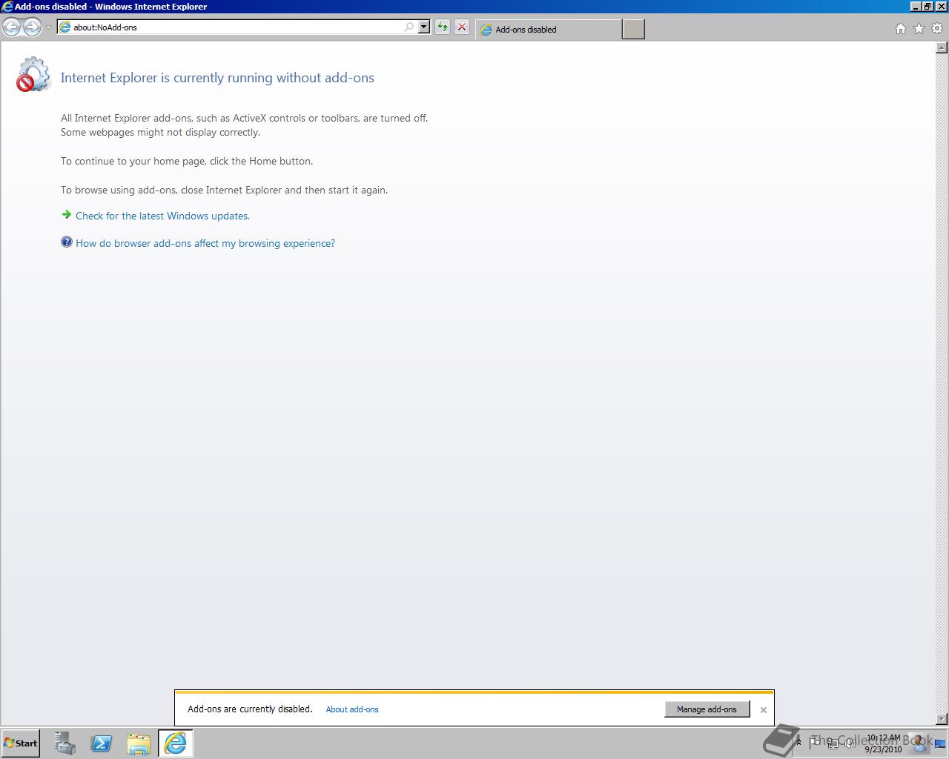Open the Tools gear menu
This screenshot has width=949, height=759.
pos(938,29)
